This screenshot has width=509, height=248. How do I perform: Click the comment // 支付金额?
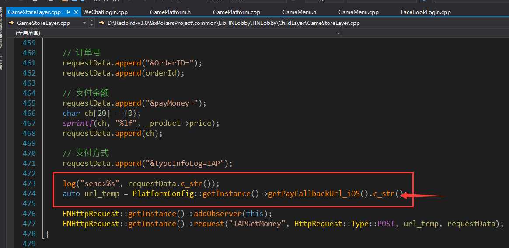pyautogui.click(x=86, y=93)
